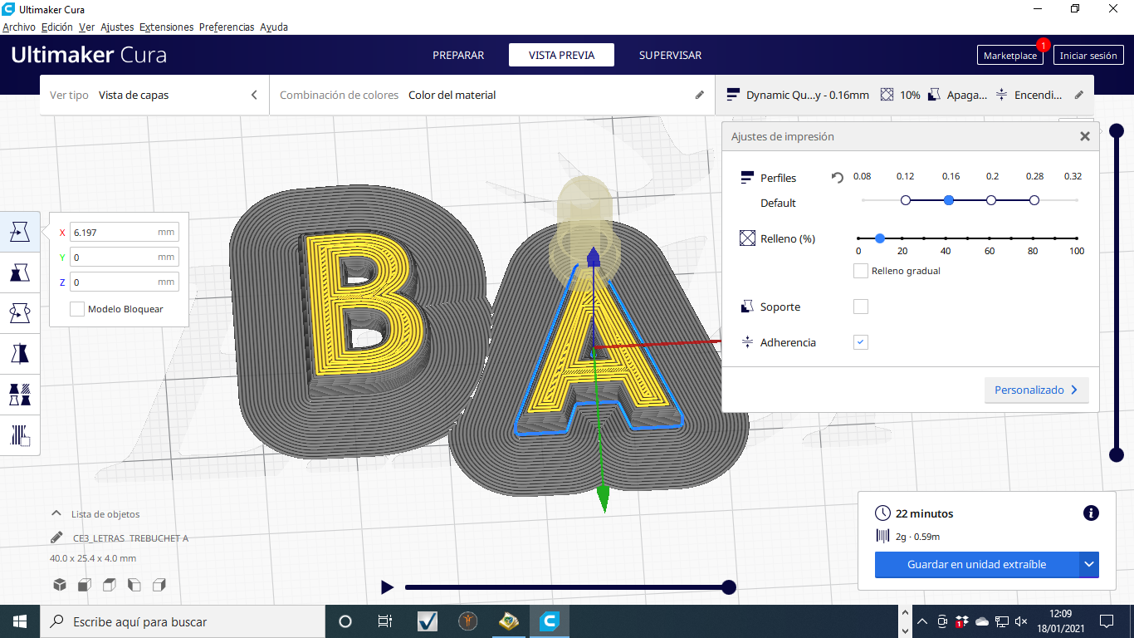1134x638 pixels.
Task: Select the Mirror tool
Action: (20, 353)
